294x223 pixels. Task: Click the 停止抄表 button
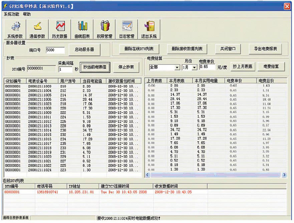(x=126, y=67)
